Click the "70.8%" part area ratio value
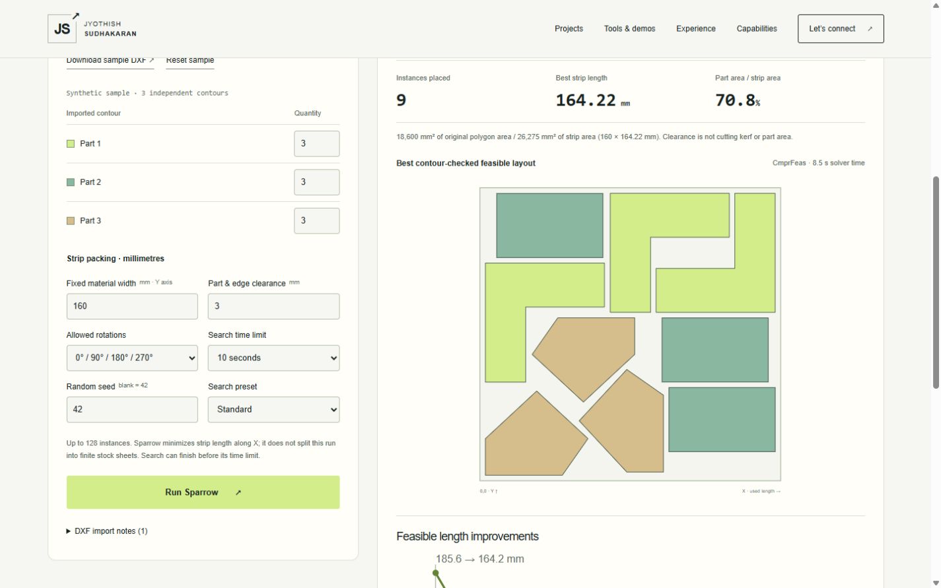The image size is (941, 588). (738, 100)
